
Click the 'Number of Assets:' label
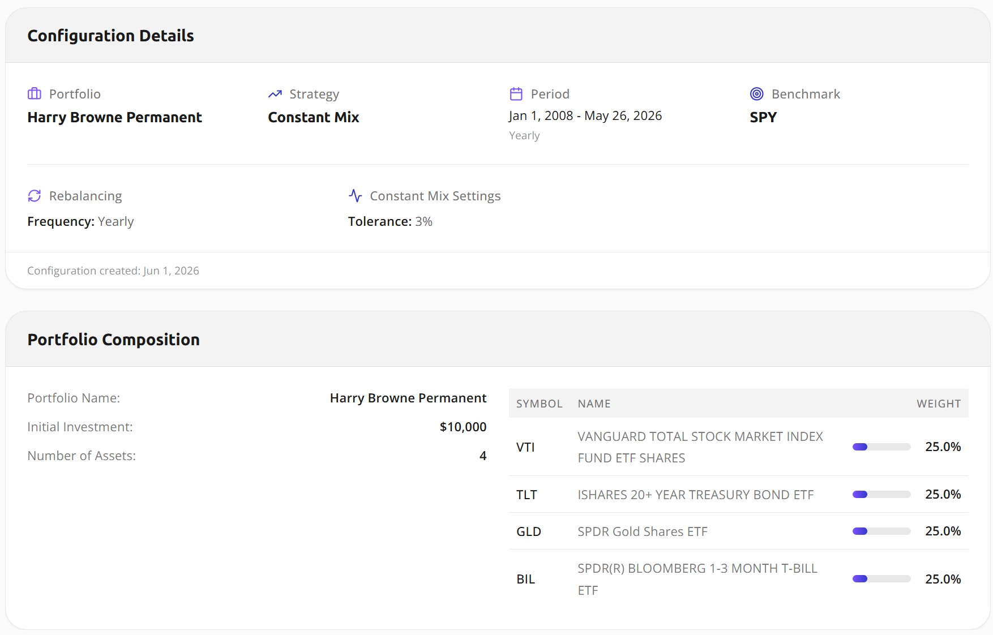click(x=82, y=456)
